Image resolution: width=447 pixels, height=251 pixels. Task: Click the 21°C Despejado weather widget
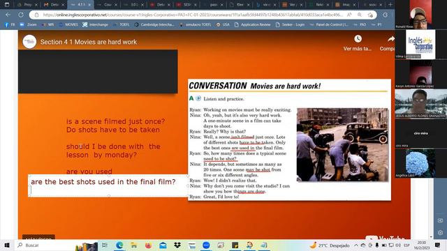tap(330, 245)
